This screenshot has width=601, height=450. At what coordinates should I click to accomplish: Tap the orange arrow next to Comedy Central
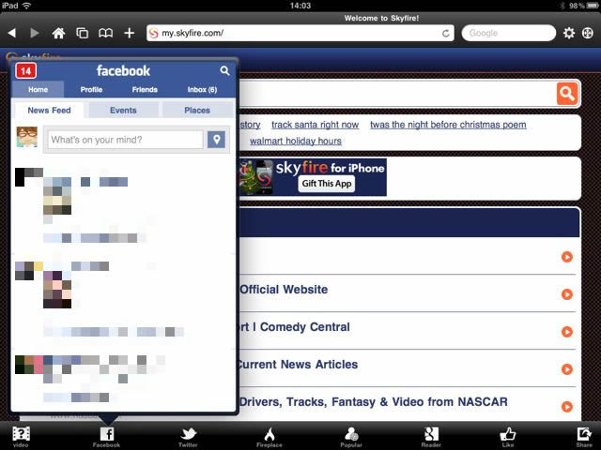[x=567, y=332]
